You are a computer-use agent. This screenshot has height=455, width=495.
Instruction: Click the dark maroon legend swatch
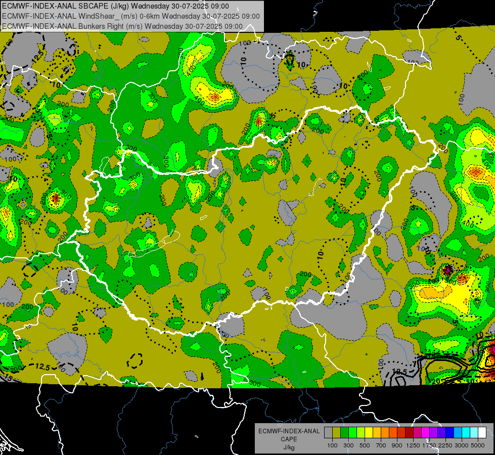tap(410, 433)
